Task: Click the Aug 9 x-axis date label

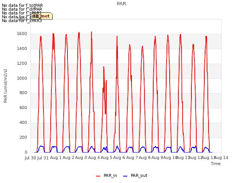Action: click(x=157, y=157)
